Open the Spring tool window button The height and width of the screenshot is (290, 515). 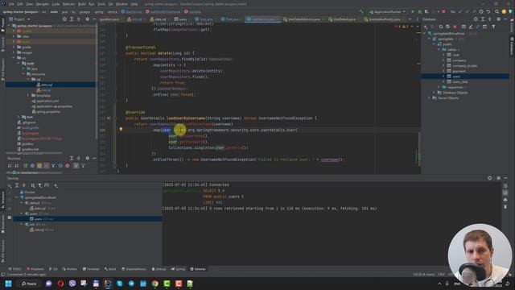(x=178, y=269)
